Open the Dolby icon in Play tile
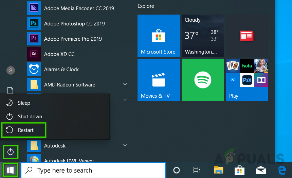The image size is (292, 178). [x=261, y=80]
